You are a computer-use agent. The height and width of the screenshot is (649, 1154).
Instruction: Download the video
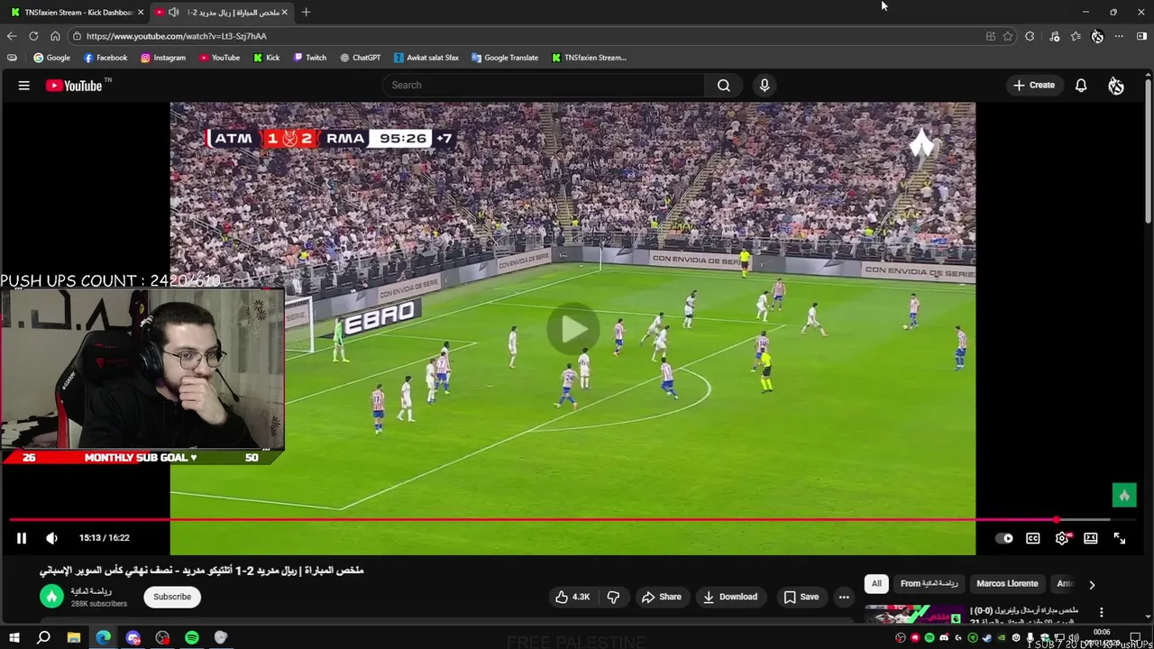pos(729,597)
